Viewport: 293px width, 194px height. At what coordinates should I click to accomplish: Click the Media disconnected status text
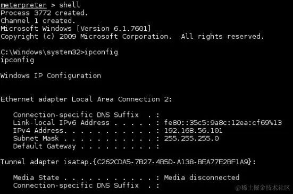tap(202, 178)
